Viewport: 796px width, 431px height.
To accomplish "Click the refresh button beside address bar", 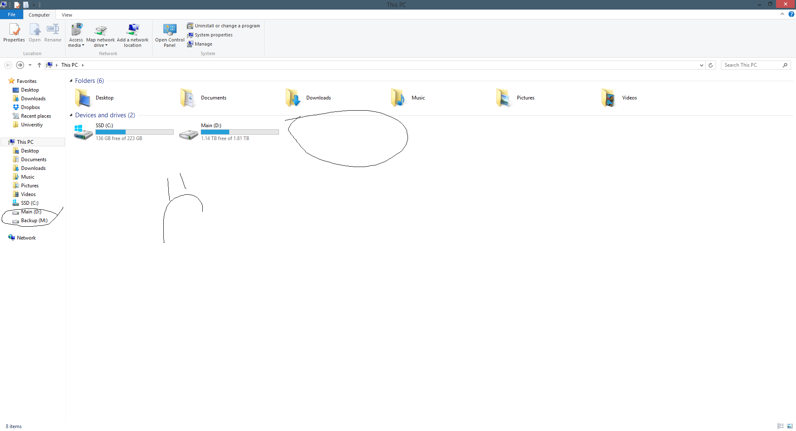I will pyautogui.click(x=711, y=65).
